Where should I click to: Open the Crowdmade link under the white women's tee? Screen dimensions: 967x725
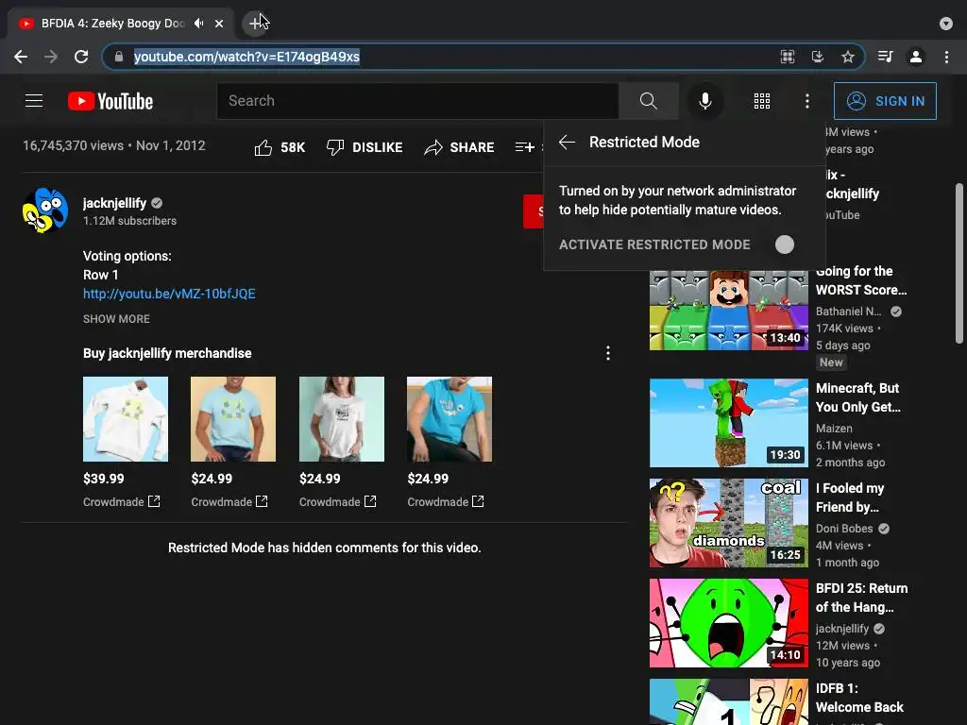tap(338, 502)
